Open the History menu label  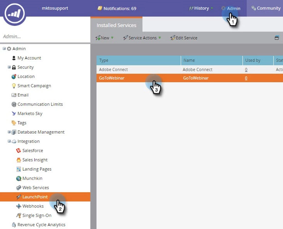202,8
